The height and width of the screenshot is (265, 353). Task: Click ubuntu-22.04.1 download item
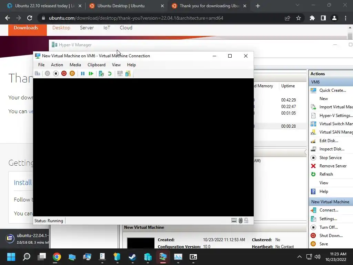(x=27, y=239)
